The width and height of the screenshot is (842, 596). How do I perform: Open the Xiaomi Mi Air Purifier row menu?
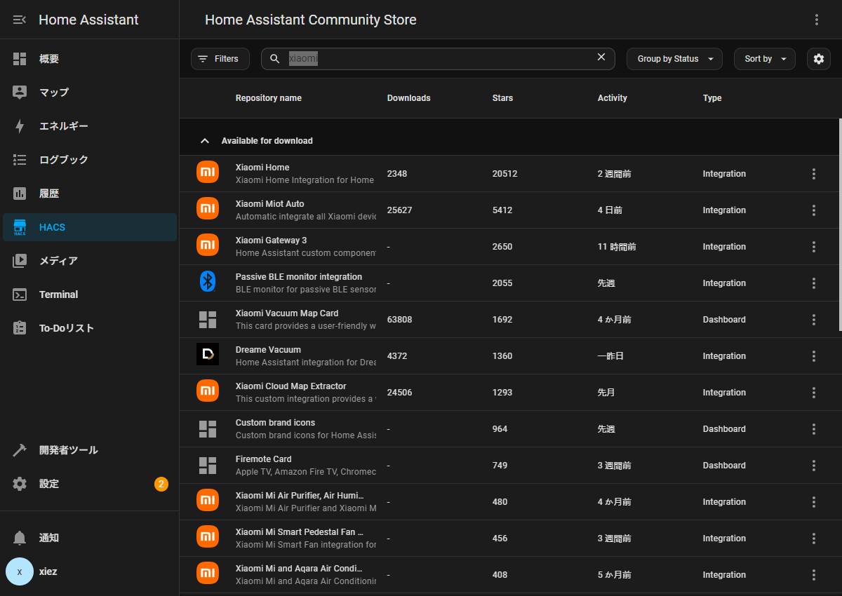[x=814, y=502]
